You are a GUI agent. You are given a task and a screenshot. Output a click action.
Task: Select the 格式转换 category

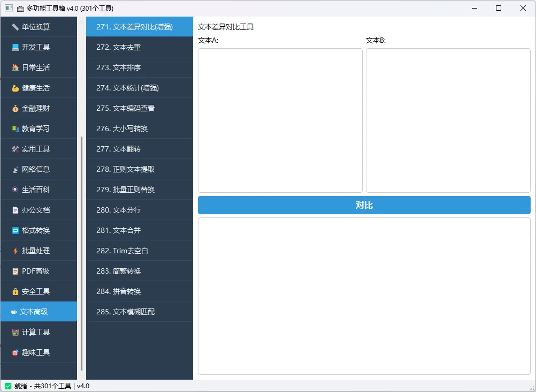point(39,230)
